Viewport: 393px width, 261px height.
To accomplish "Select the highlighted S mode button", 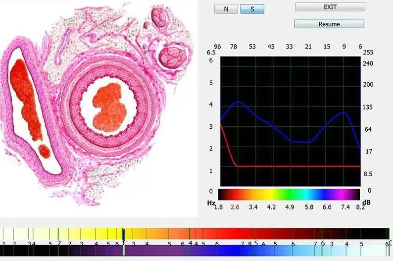I will pyautogui.click(x=252, y=9).
